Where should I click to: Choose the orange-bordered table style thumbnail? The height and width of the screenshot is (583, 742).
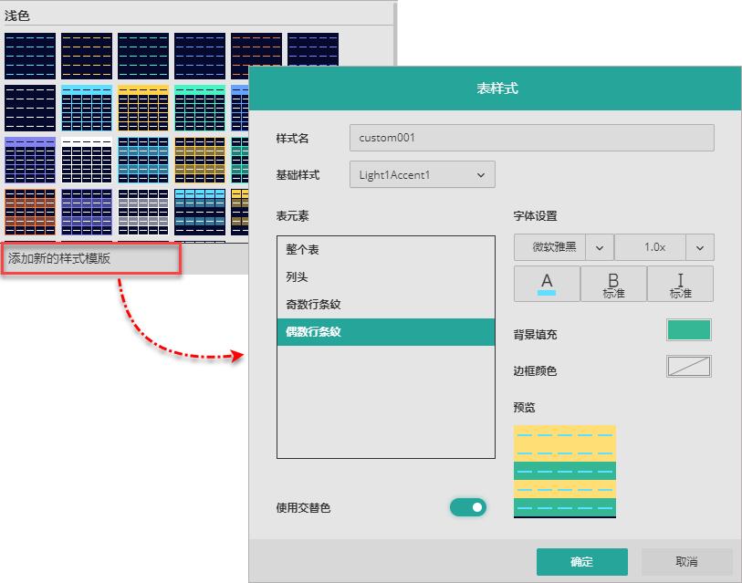(30, 212)
